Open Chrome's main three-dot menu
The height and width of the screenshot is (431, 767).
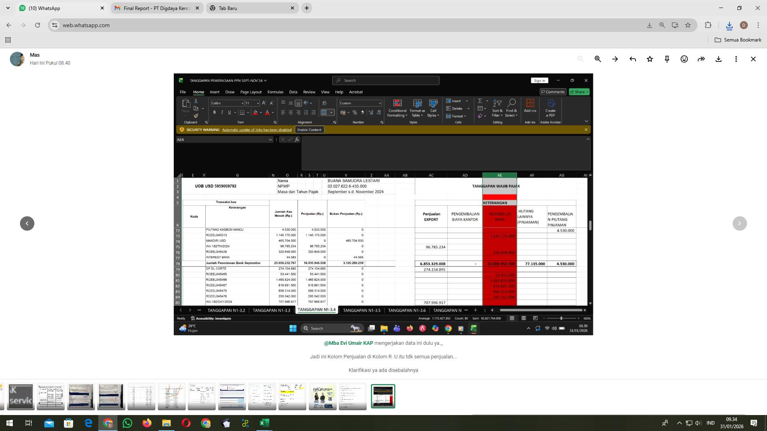pos(758,25)
